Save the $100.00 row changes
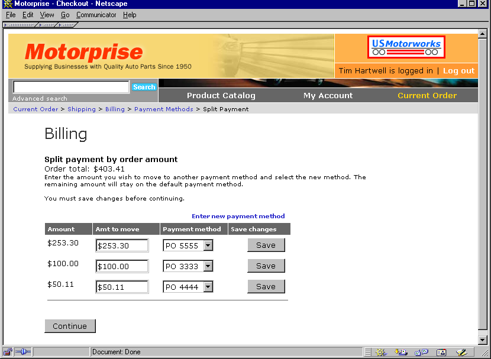This screenshot has height=359, width=491. click(266, 266)
